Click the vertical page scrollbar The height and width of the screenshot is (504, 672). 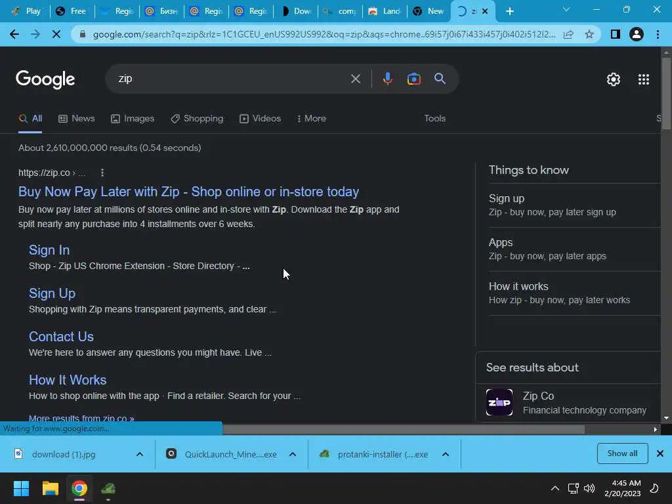[x=666, y=93]
